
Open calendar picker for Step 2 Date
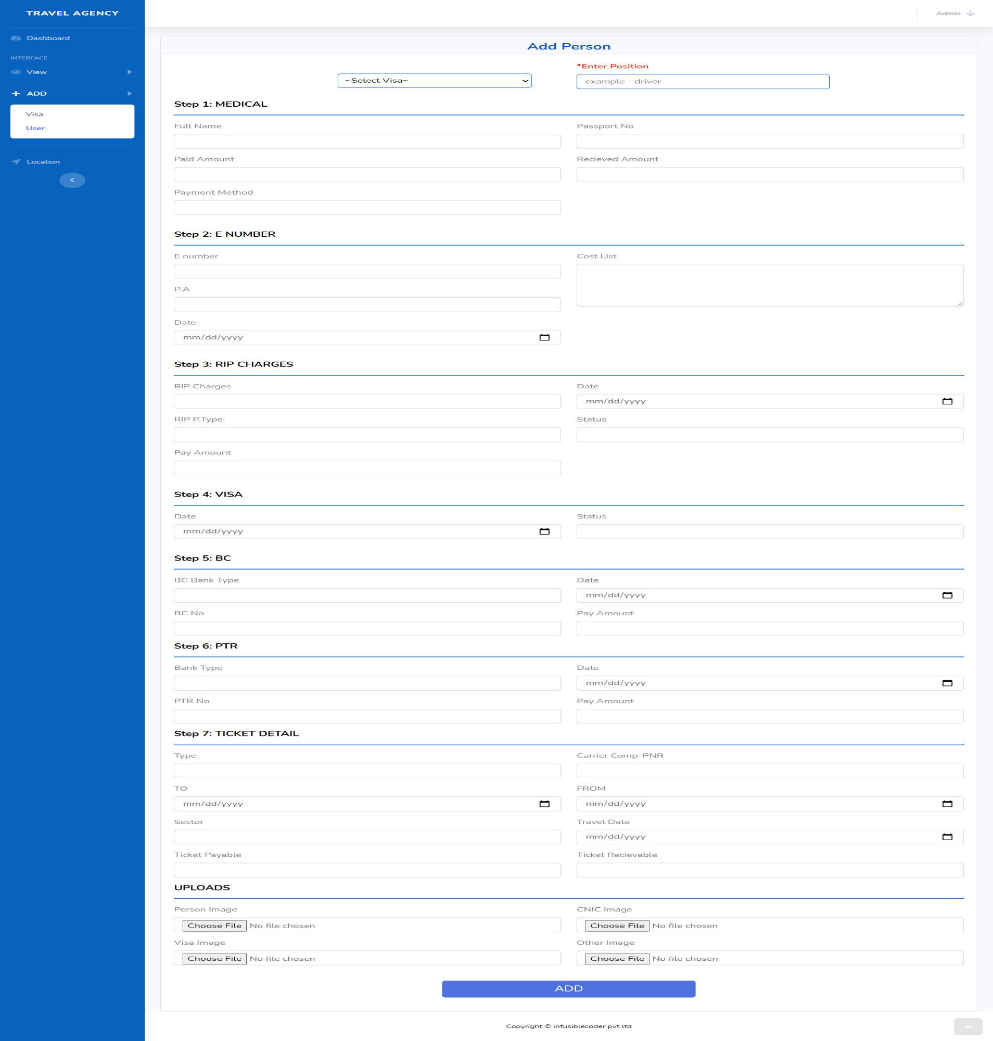[x=544, y=338]
